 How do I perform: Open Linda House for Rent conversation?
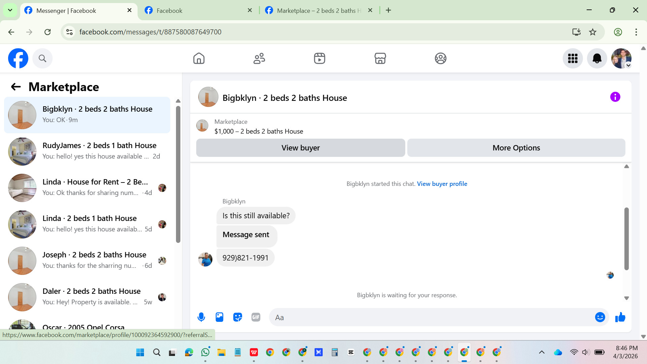click(x=87, y=188)
